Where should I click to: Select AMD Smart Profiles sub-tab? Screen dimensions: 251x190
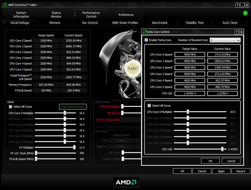tap(125, 23)
